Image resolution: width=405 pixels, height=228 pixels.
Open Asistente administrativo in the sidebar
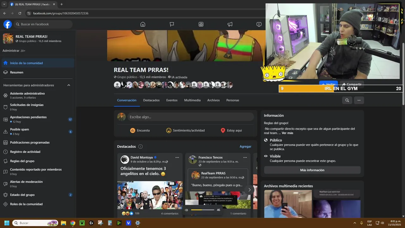pos(37,95)
